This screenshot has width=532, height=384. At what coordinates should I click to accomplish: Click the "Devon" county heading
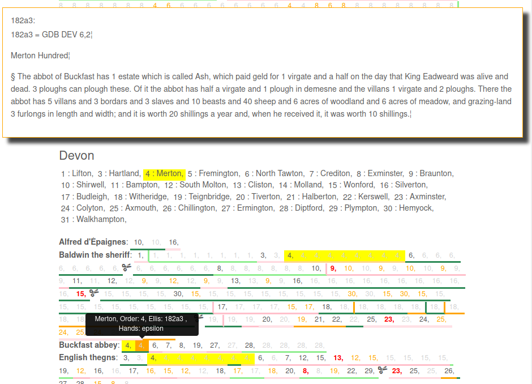(76, 155)
